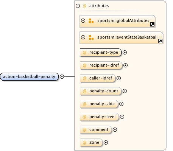173x151 pixels.
Task: Expand the recipient-type attribute
Action: pyautogui.click(x=125, y=52)
